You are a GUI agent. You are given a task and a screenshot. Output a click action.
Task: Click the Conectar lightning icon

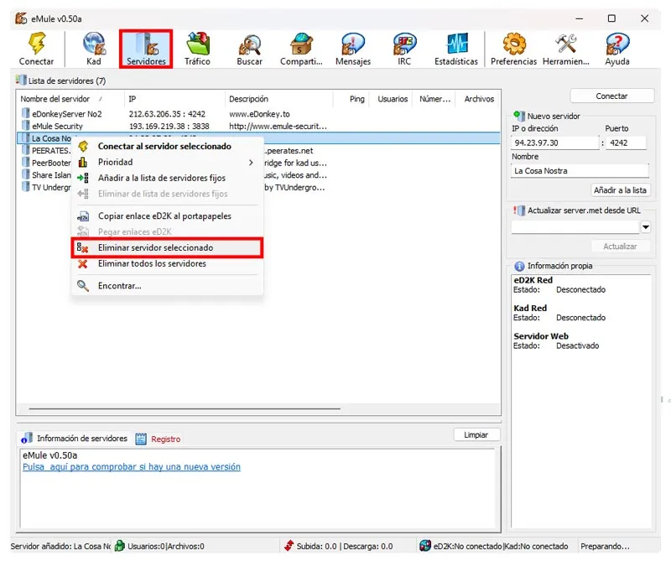click(x=35, y=44)
